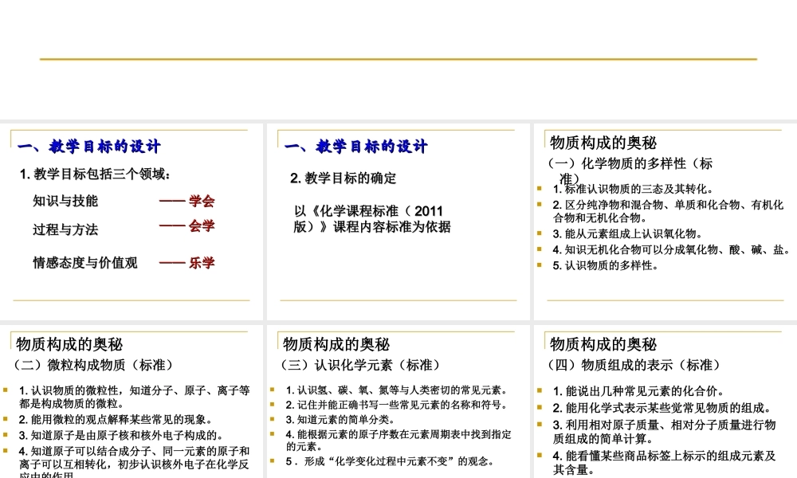This screenshot has width=797, height=478.
Task: Click bullet 利用相对原子质量进行简单计算
Action: (x=665, y=432)
